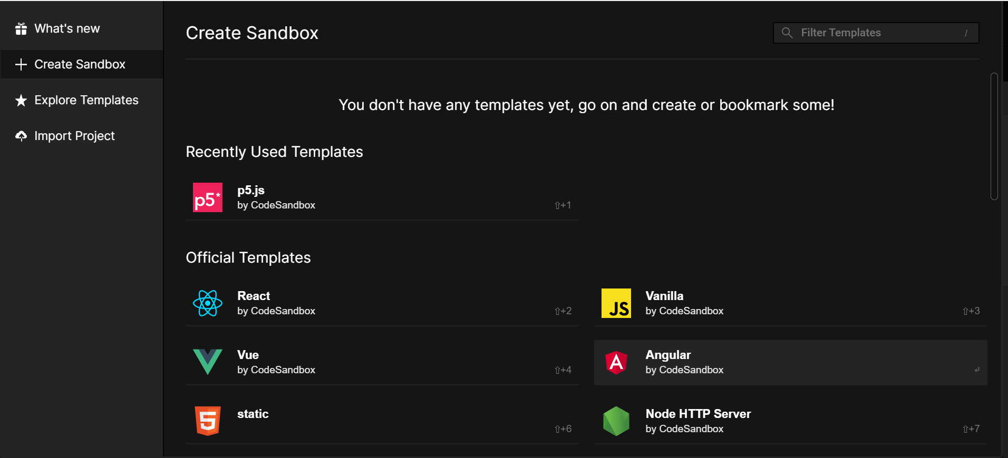Click the green Vue logo icon
1008x458 pixels.
coord(207,362)
